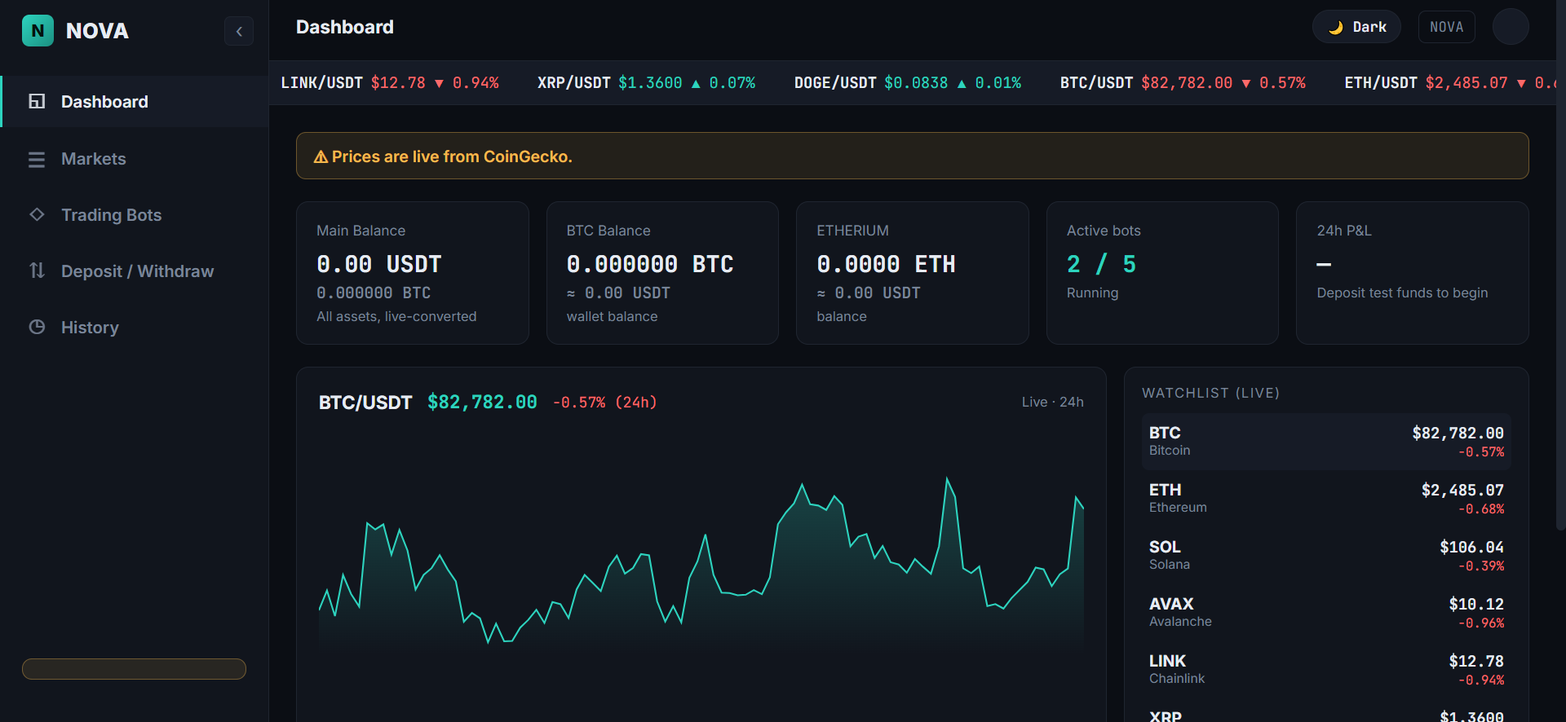The height and width of the screenshot is (722, 1566).
Task: Select ETH Ethereum row in watchlist
Action: pyautogui.click(x=1326, y=499)
